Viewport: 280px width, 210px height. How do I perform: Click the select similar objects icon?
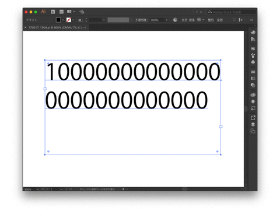(240, 20)
